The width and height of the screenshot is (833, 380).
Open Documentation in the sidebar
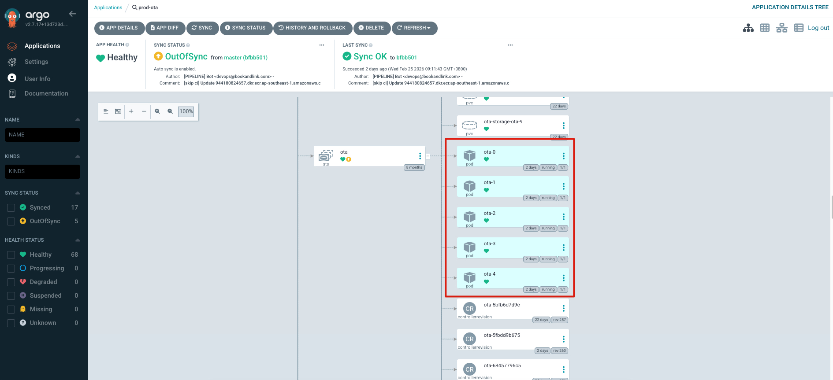[x=46, y=93]
